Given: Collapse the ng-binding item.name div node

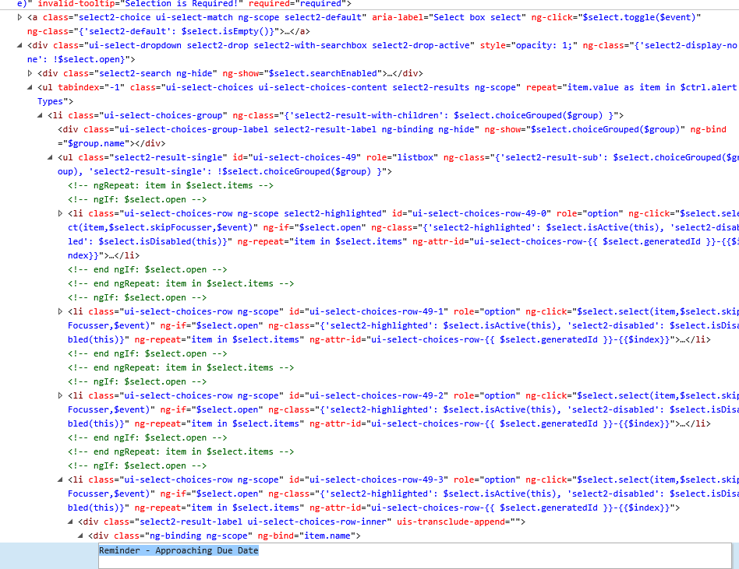Looking at the screenshot, I should coord(80,536).
